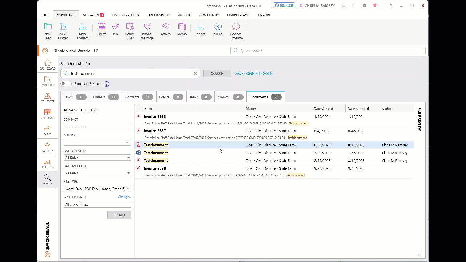Click the Update filters button
466x262 pixels.
(x=119, y=215)
